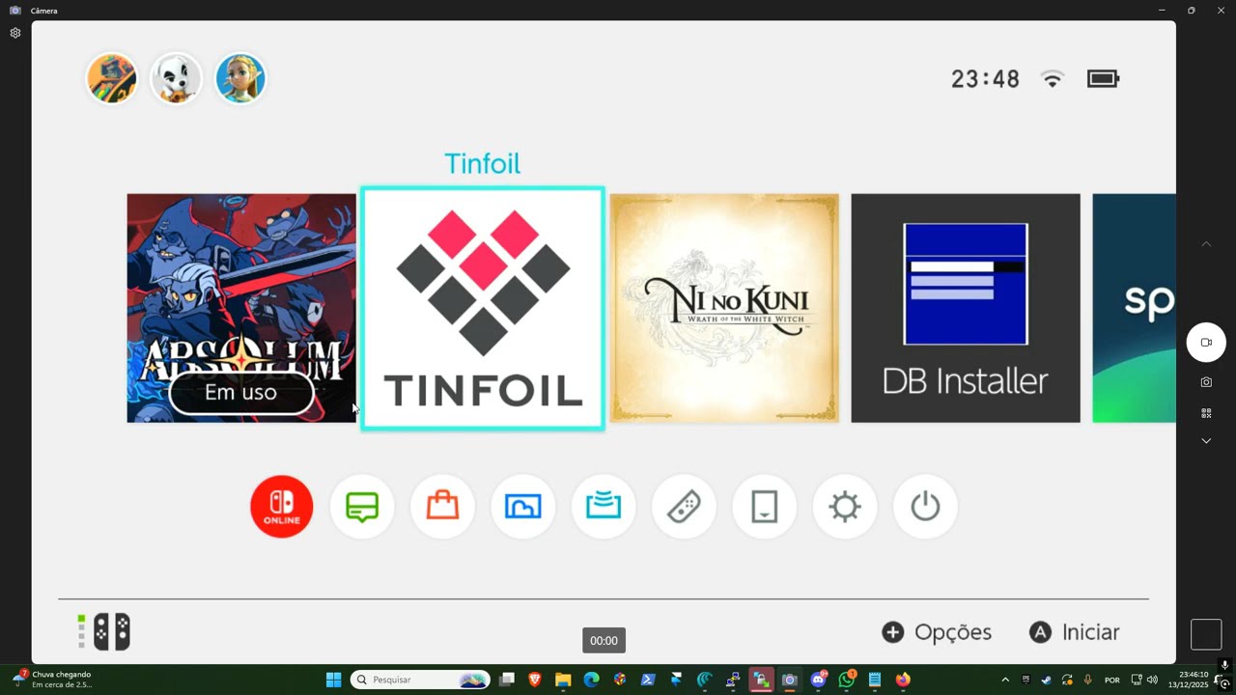The width and height of the screenshot is (1236, 695).
Task: Open File Explorer from taskbar
Action: [563, 680]
